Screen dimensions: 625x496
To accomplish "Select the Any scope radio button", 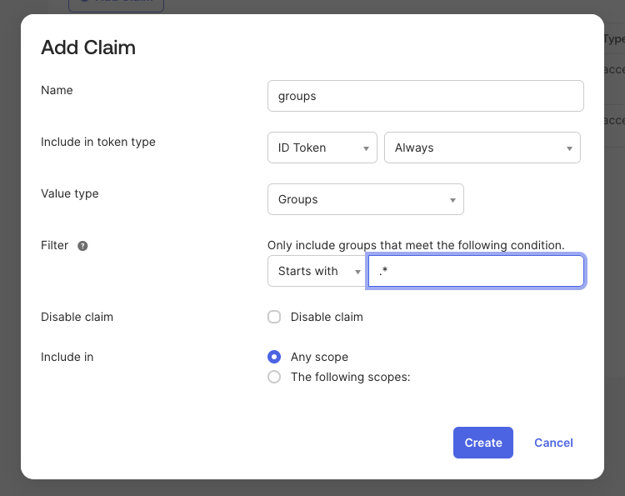I will tap(274, 357).
